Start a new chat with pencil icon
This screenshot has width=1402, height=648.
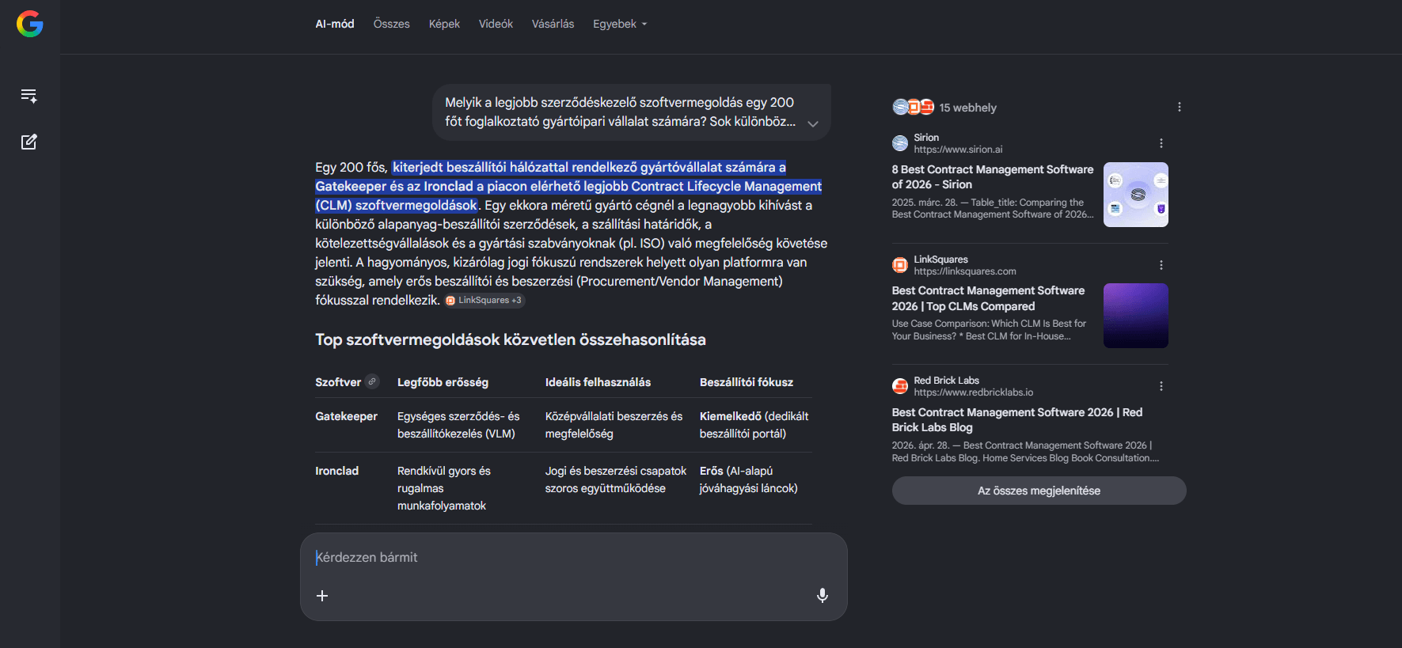pyautogui.click(x=29, y=142)
